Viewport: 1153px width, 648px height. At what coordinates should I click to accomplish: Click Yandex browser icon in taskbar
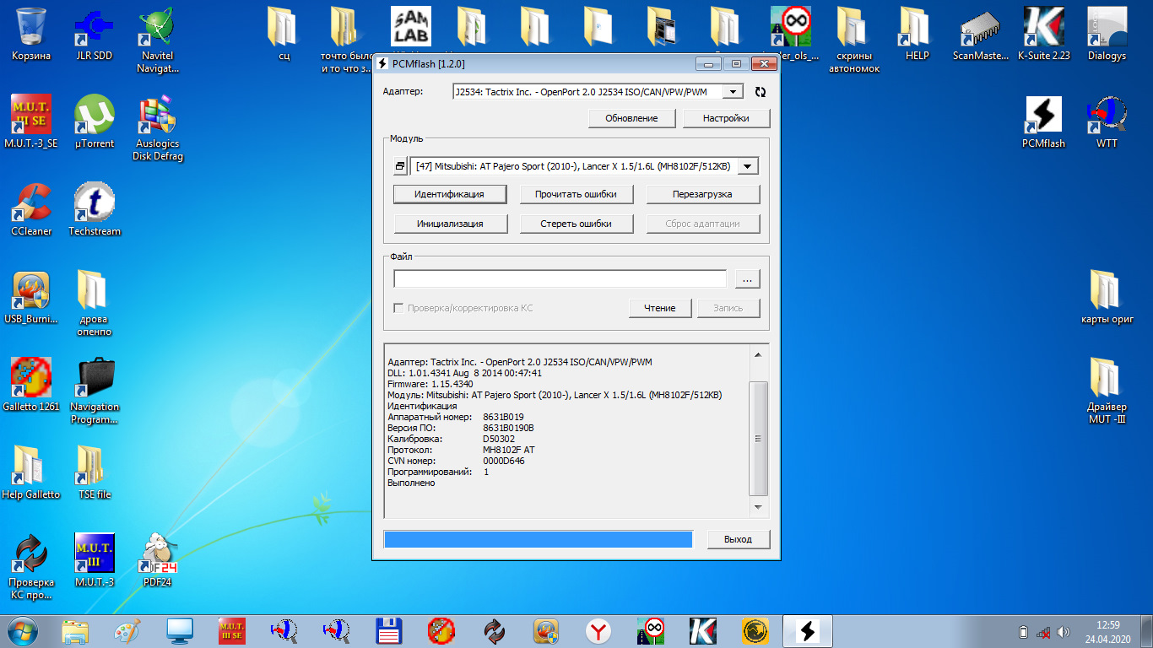[598, 630]
